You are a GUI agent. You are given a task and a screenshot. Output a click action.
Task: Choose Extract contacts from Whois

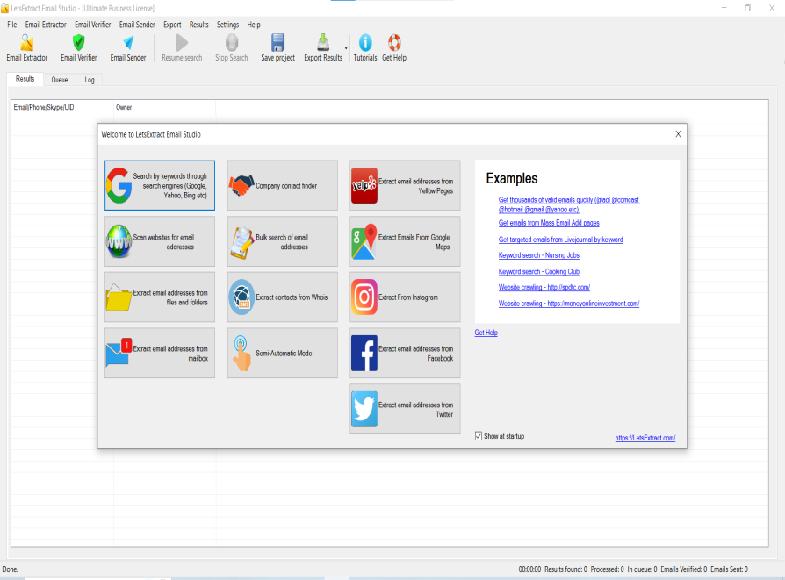[283, 297]
